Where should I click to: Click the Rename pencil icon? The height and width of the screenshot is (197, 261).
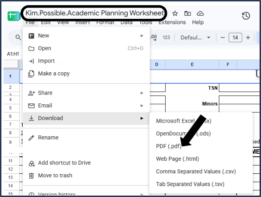[31, 137]
